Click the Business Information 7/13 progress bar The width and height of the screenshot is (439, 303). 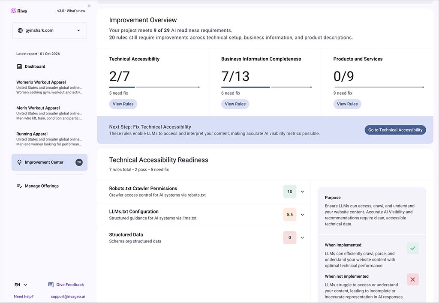pyautogui.click(x=266, y=87)
